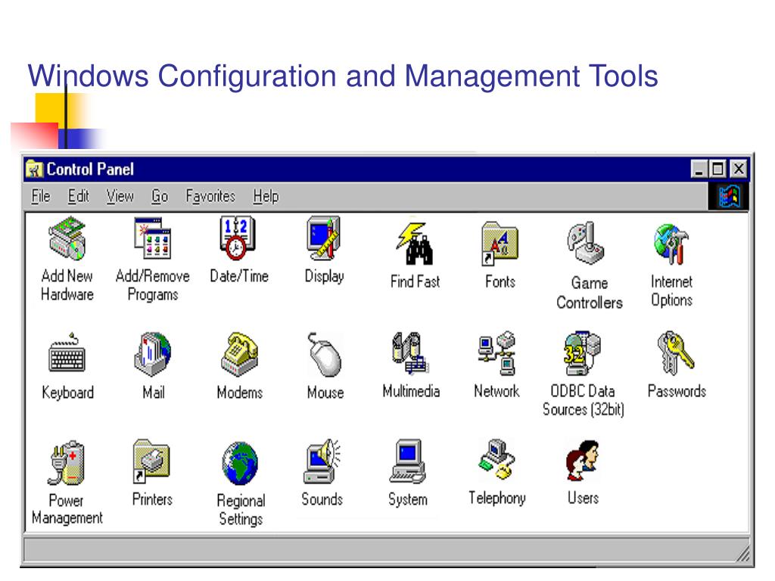
Task: Open the View menu
Action: (x=120, y=196)
